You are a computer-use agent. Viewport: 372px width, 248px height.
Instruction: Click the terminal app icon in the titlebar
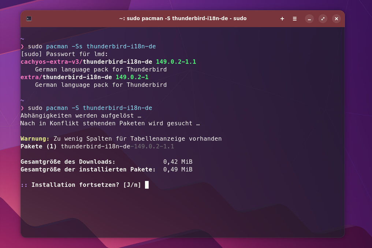(30, 18)
